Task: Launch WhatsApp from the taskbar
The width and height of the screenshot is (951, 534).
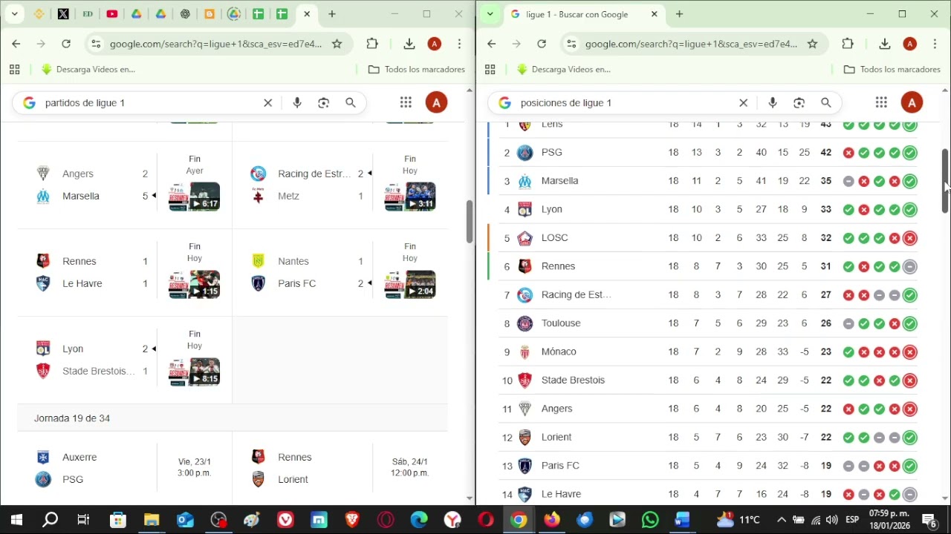Action: 650,520
